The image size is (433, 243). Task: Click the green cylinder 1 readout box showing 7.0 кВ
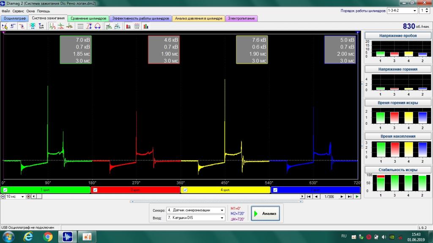76,50
